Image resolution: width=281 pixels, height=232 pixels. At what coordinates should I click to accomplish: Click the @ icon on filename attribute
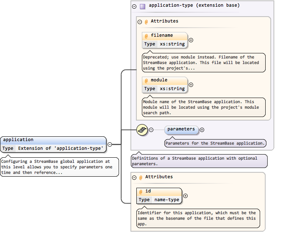146,36
